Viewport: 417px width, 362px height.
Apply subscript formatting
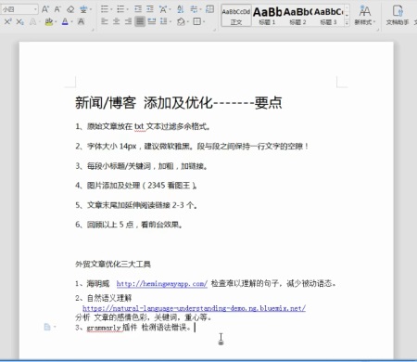(x=19, y=21)
